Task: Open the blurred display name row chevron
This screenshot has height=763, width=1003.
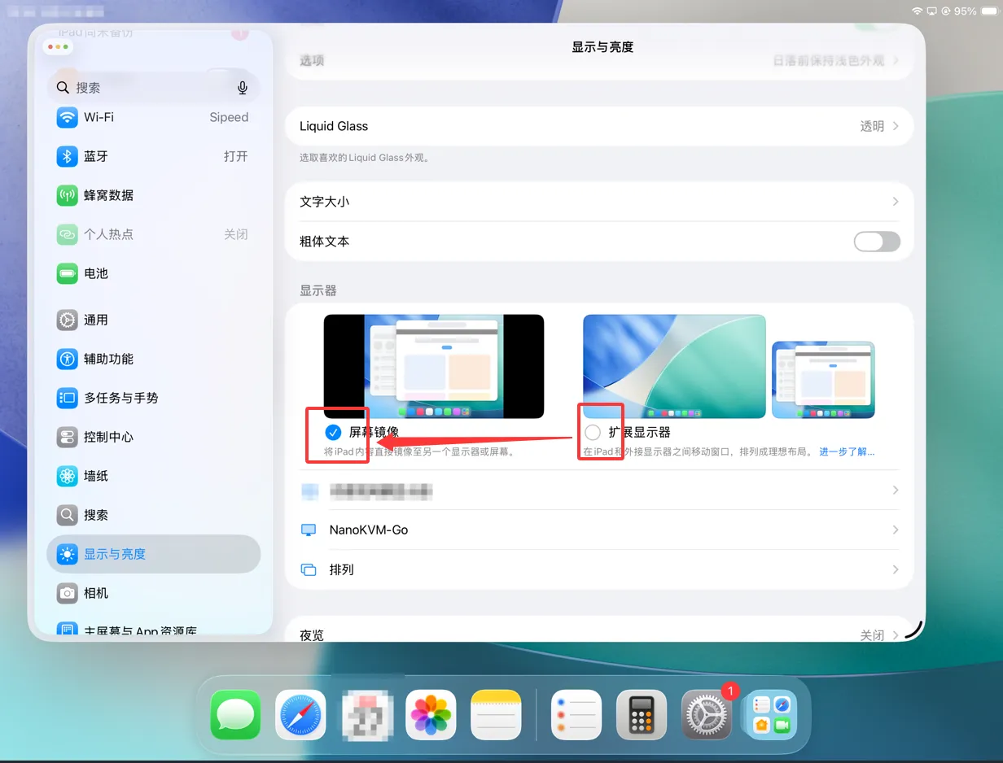Action: 896,490
